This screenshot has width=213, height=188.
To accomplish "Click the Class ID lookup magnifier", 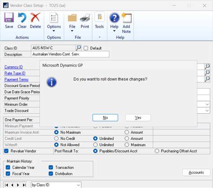I will pyautogui.click(x=78, y=48).
